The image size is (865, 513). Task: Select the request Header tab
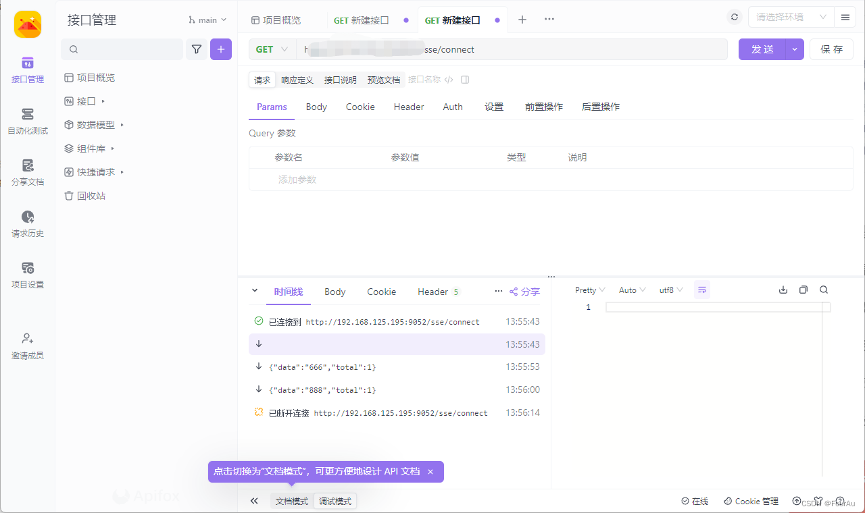click(x=409, y=107)
